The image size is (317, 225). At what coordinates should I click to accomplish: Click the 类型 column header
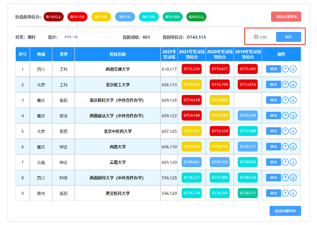click(x=63, y=54)
